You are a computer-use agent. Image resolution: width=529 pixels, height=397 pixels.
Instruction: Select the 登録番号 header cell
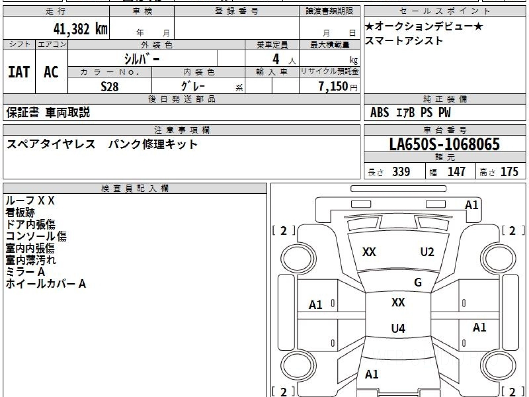[237, 11]
